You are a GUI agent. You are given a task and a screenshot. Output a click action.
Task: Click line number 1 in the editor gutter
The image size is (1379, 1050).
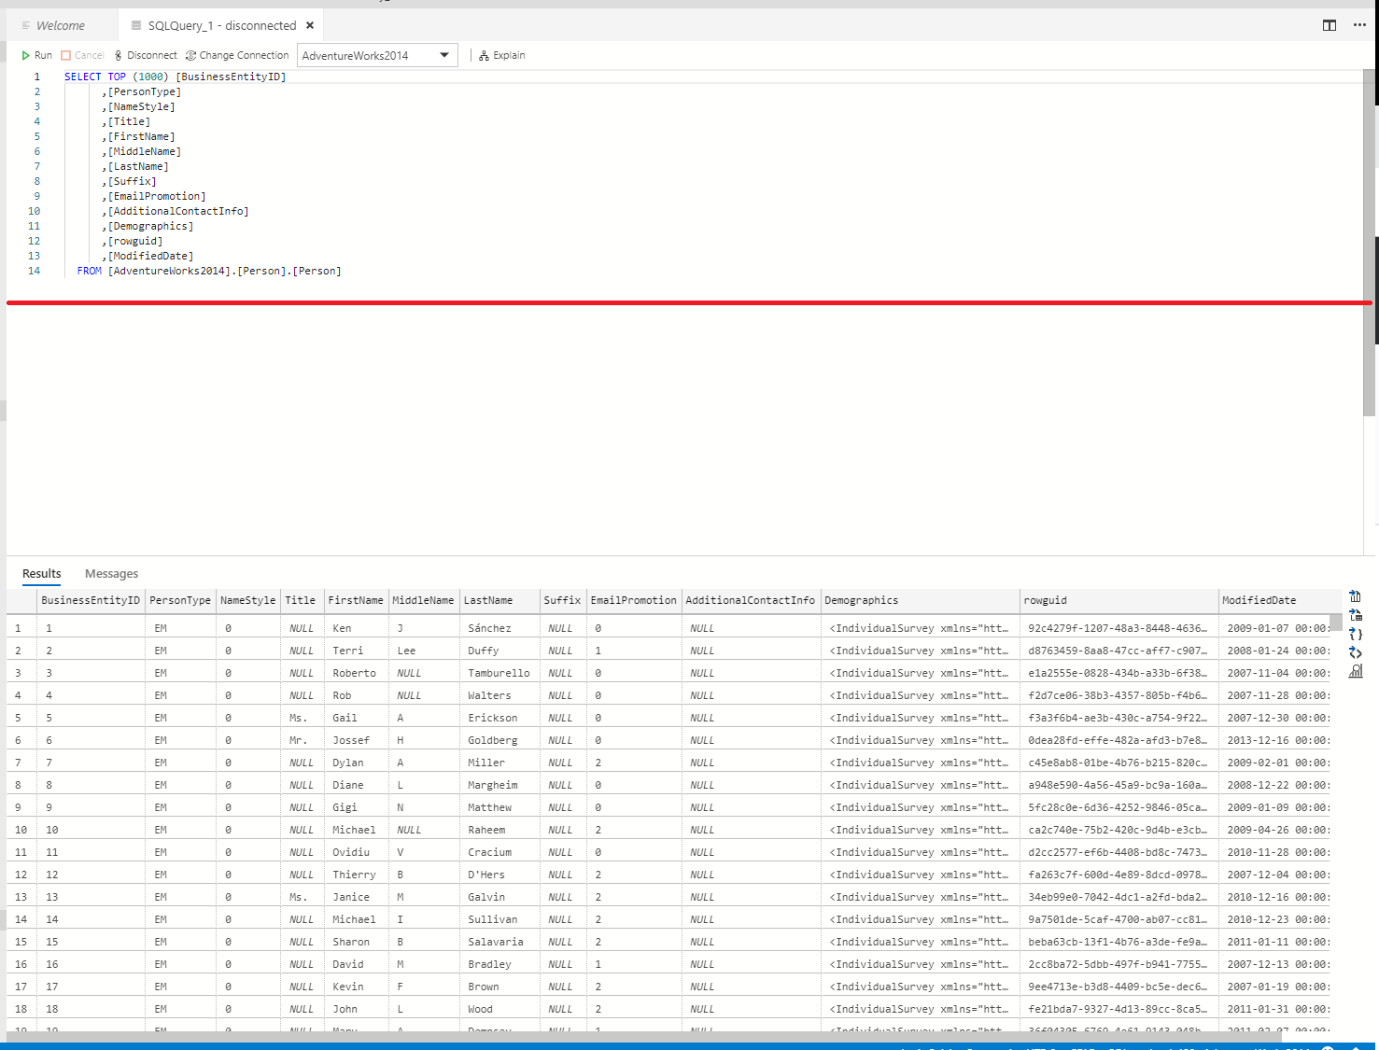(37, 77)
